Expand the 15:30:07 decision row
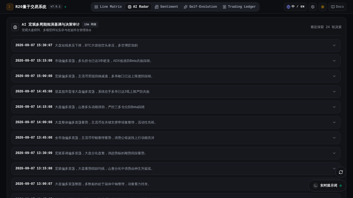The image size is (353, 198). [x=176, y=45]
